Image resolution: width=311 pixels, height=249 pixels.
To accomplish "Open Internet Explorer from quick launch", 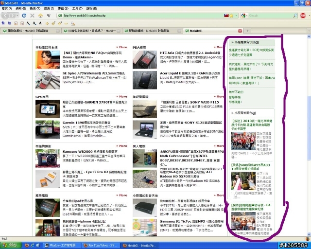I will pyautogui.click(x=33, y=245).
